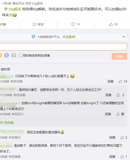Click the comment 只怕除了中单其他几个别人战队都看不上
130x160 pixels.
click(42, 76)
